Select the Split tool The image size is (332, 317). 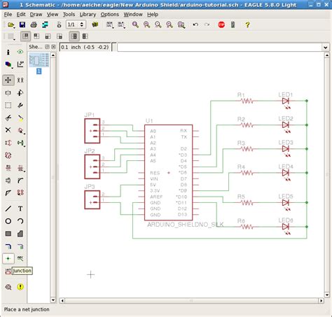click(8, 192)
